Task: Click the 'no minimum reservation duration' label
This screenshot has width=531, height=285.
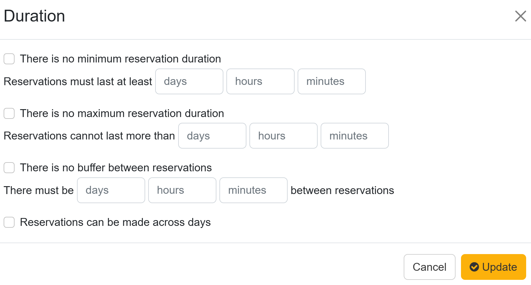Action: tap(120, 59)
